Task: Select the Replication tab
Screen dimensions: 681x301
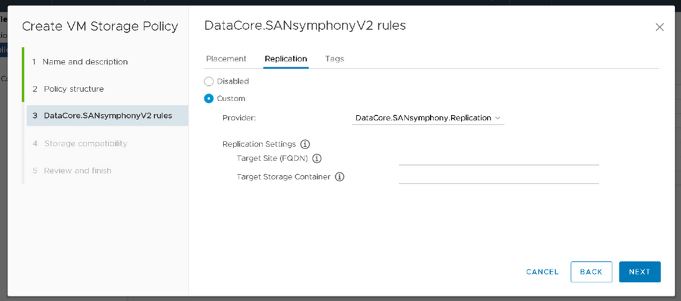Action: click(x=286, y=59)
